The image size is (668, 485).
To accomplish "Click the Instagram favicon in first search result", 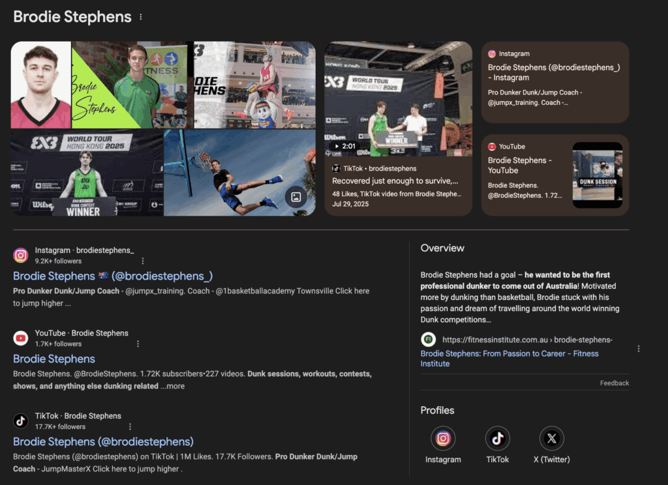I will (x=21, y=256).
